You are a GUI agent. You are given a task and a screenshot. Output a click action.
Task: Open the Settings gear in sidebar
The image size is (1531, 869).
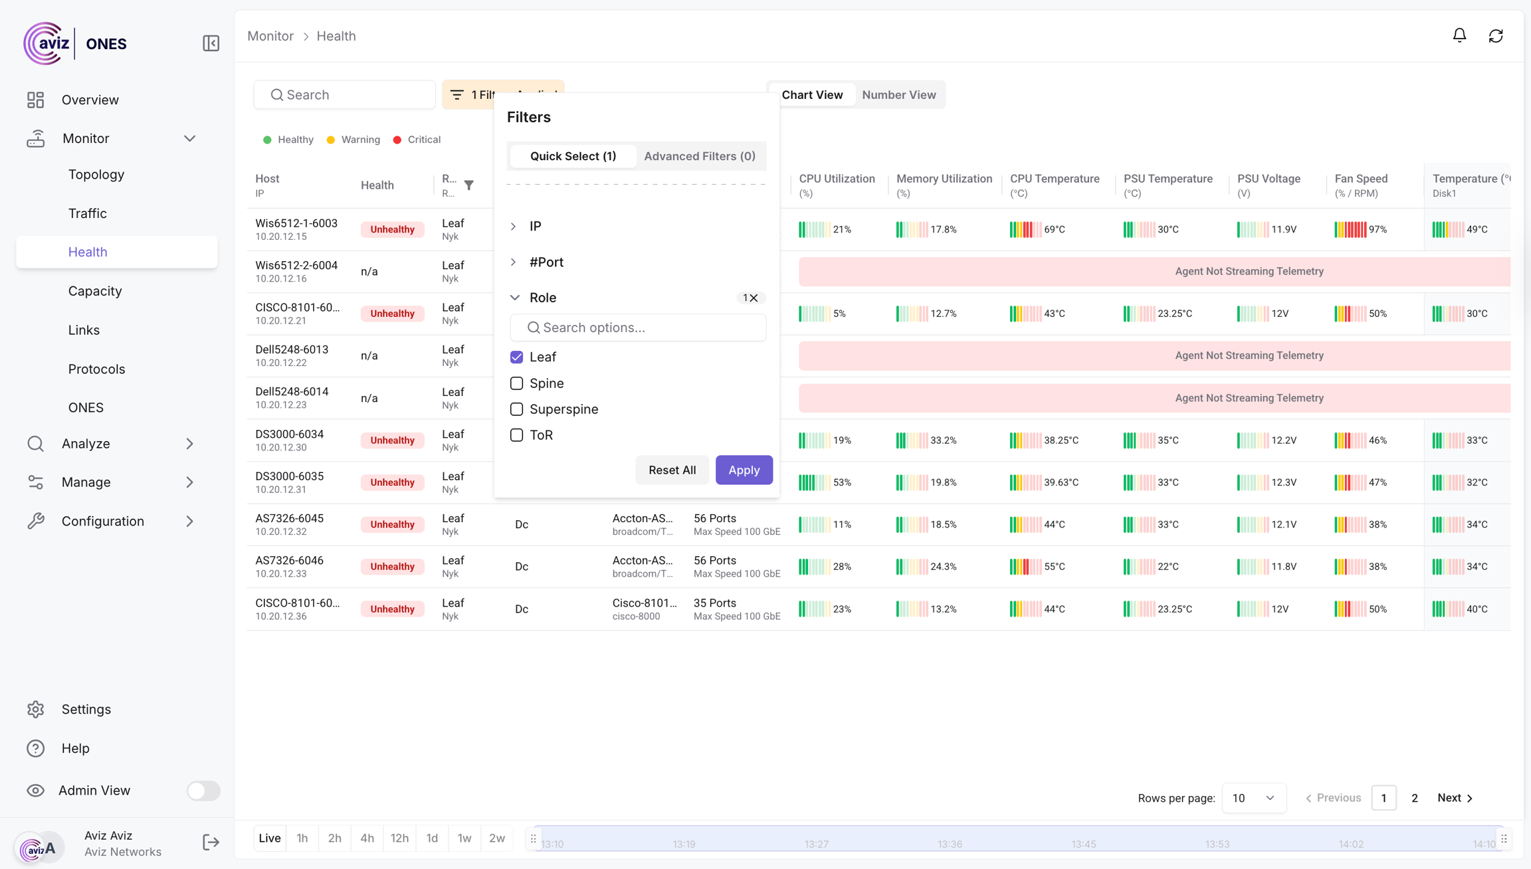pos(36,710)
